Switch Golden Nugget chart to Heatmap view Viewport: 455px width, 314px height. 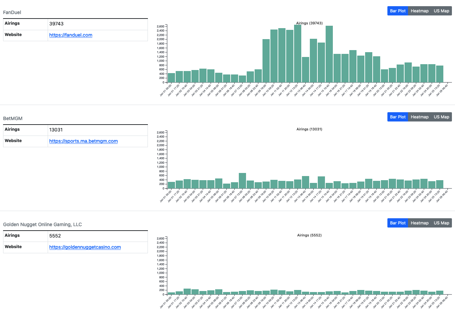[419, 223]
